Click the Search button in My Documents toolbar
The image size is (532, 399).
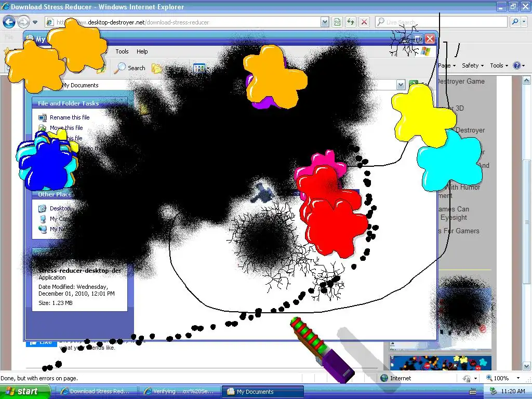129,68
